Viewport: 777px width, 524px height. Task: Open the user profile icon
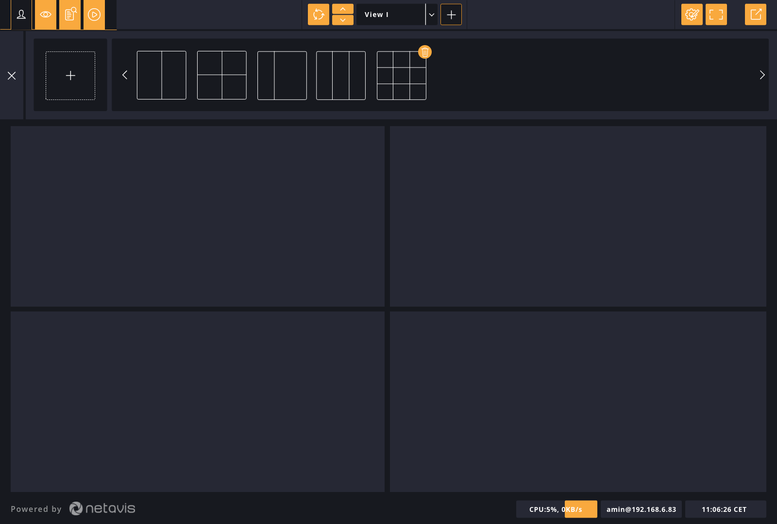[x=21, y=15]
